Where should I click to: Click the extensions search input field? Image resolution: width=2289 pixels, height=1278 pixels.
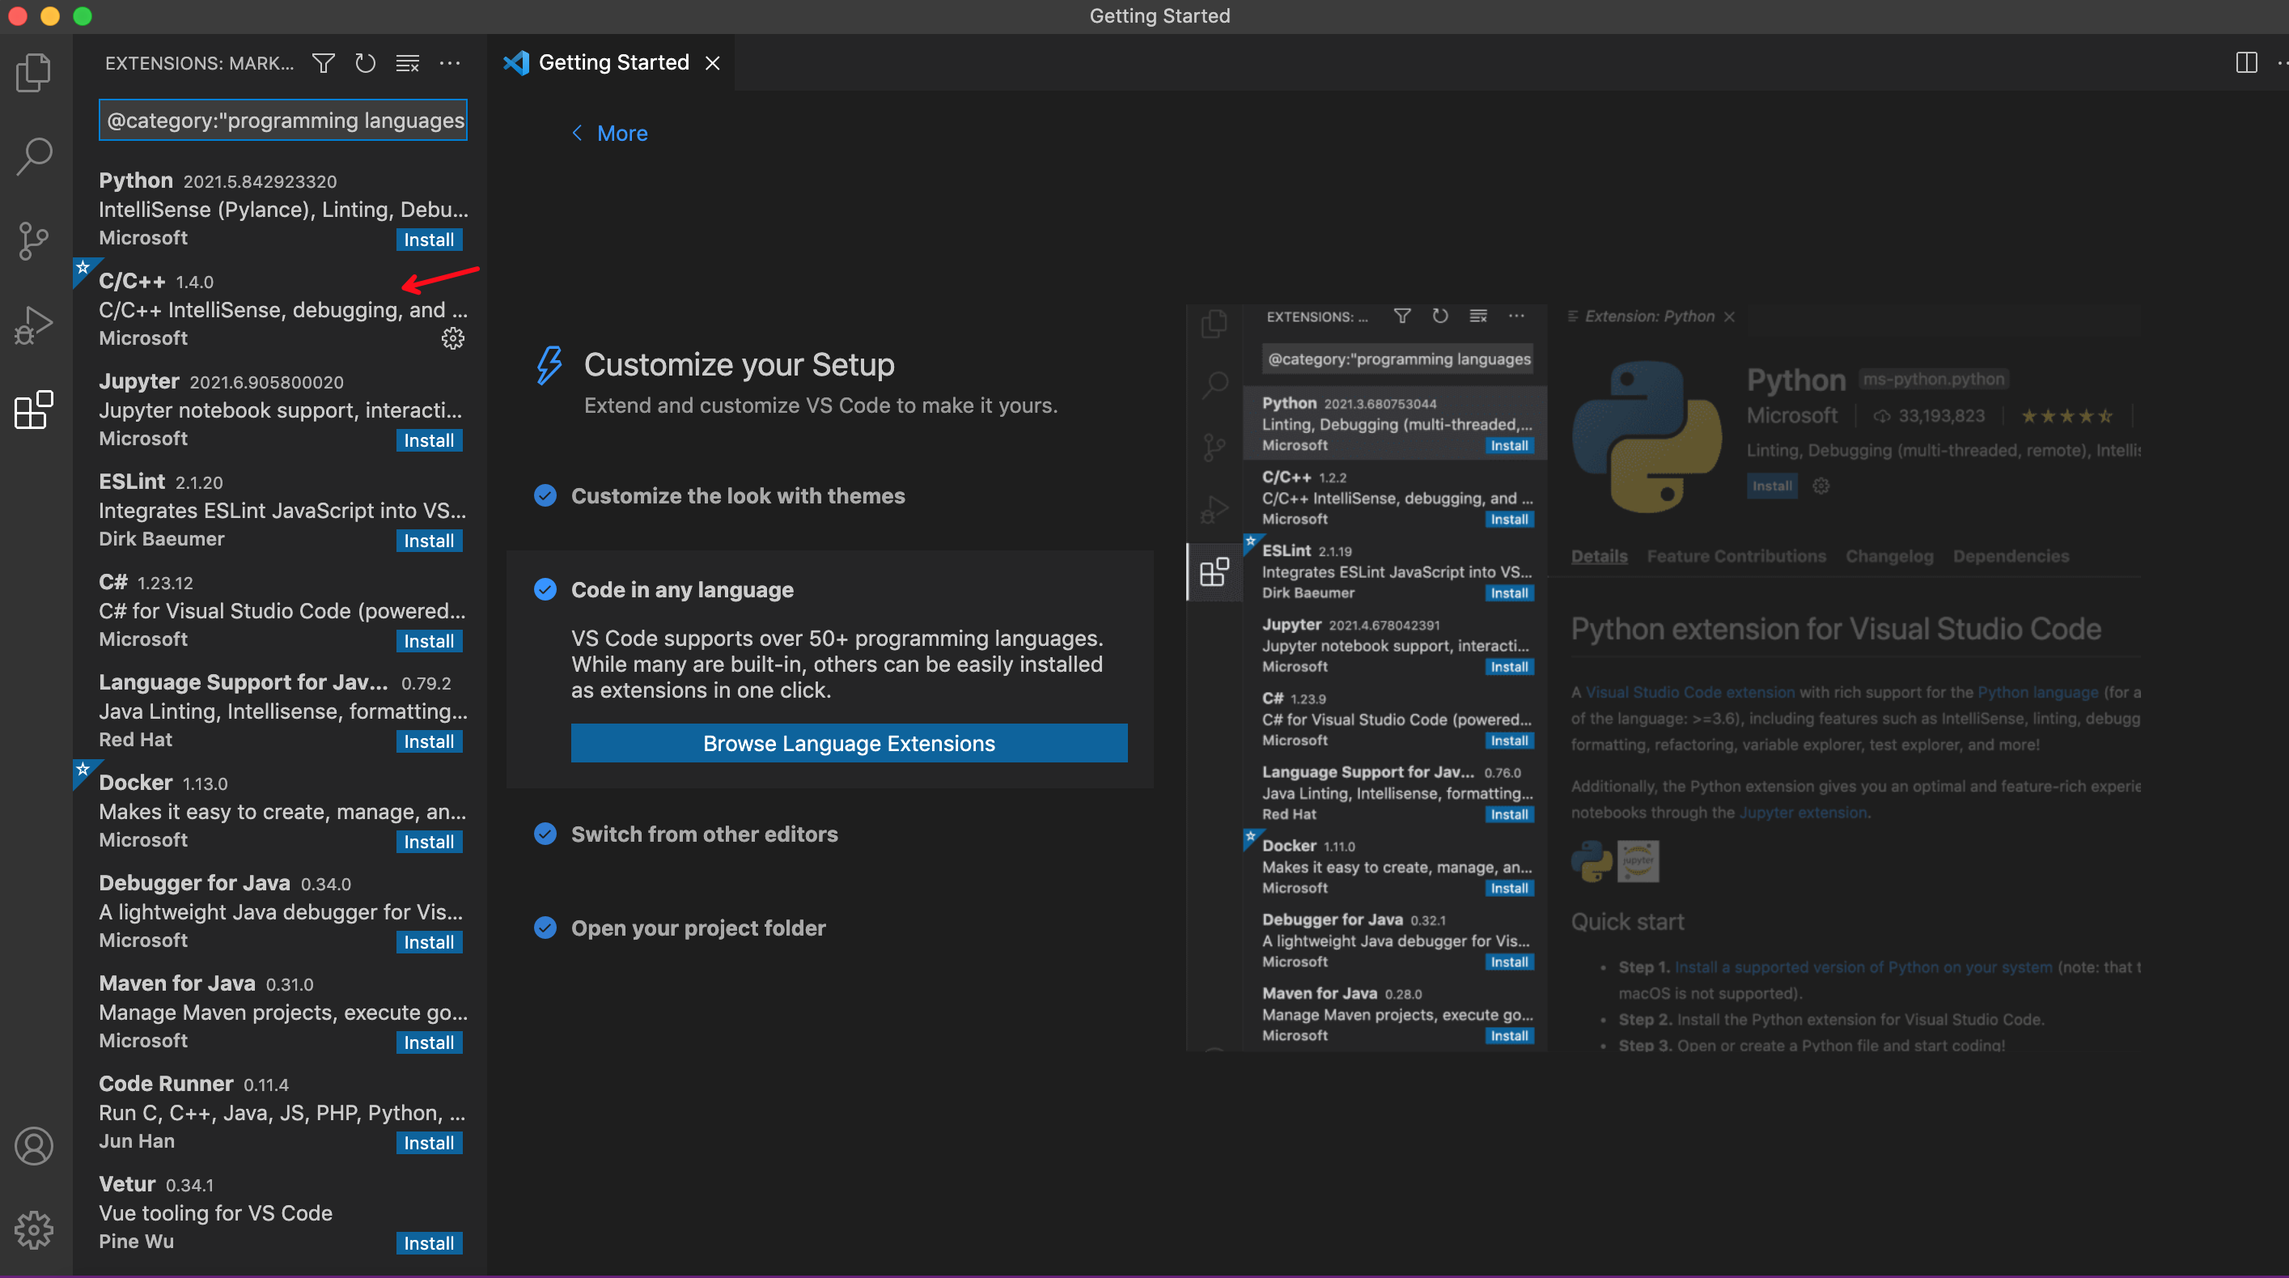click(x=282, y=120)
